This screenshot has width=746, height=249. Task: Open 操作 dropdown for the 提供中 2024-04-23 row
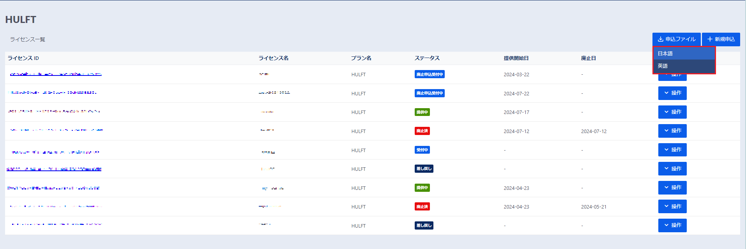click(672, 188)
